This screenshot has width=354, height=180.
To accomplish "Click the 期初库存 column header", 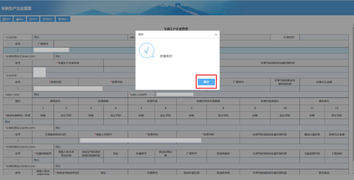I will 55,101.
